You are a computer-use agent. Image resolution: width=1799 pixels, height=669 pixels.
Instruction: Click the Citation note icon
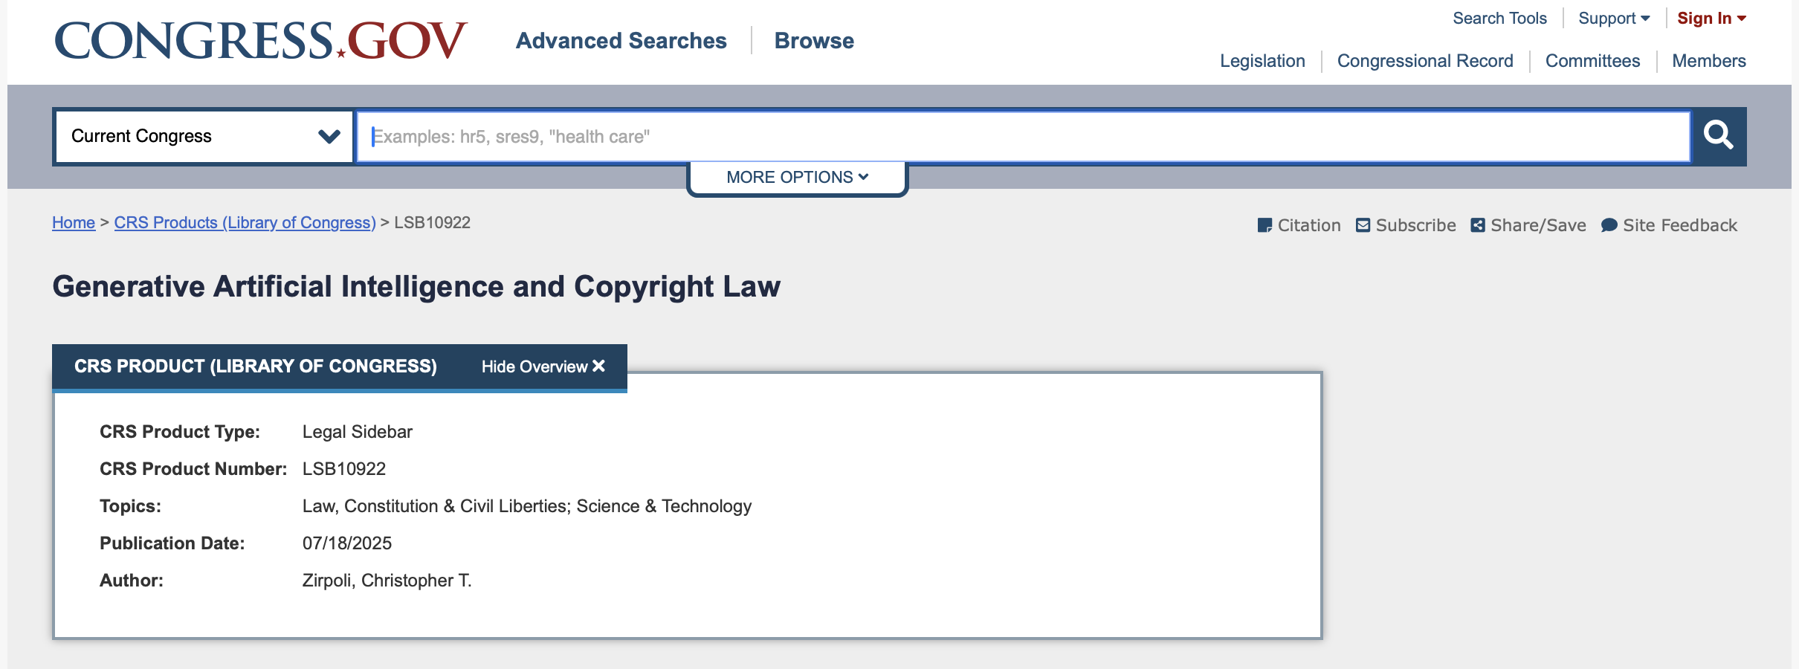[x=1265, y=225]
